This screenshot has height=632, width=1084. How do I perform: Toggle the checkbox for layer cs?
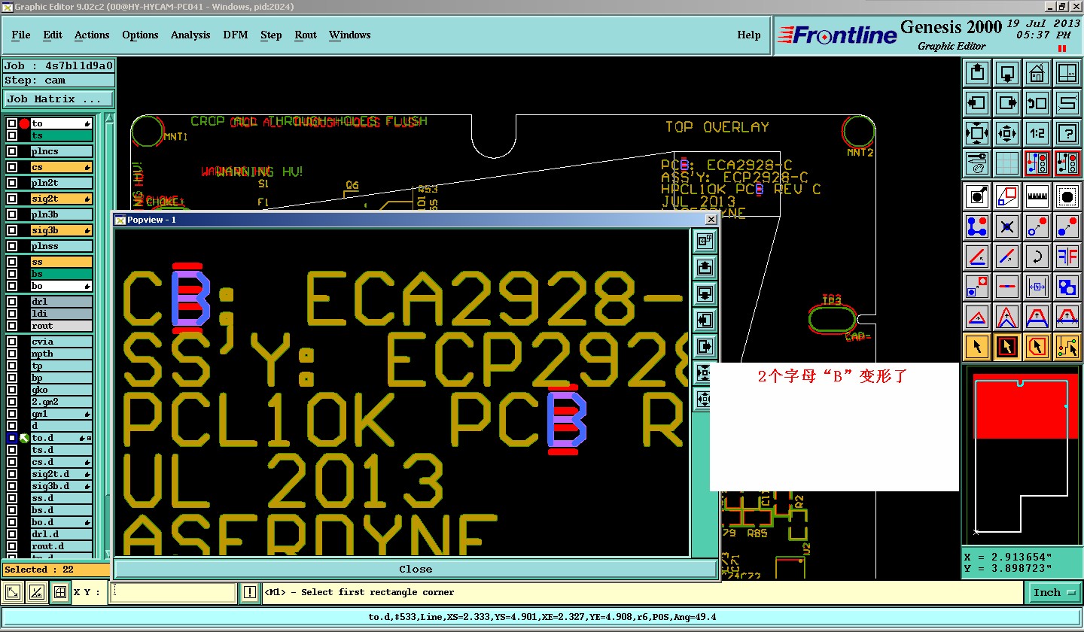pos(12,167)
